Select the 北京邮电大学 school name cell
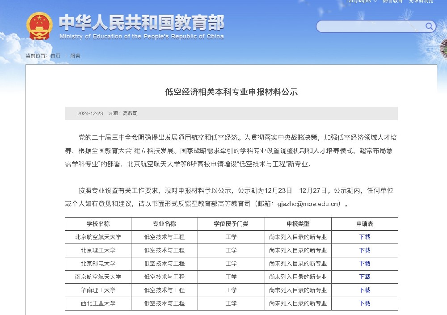Viewport: 447px width, 315px height. tap(98, 264)
